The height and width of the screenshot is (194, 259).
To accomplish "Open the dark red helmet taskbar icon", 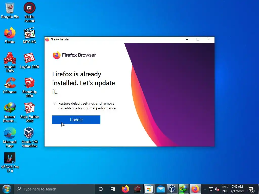I will pos(137,189).
